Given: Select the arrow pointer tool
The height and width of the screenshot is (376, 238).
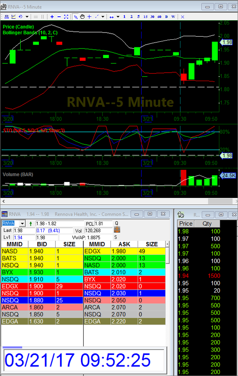Looking at the screenshot, I should 75,17.
